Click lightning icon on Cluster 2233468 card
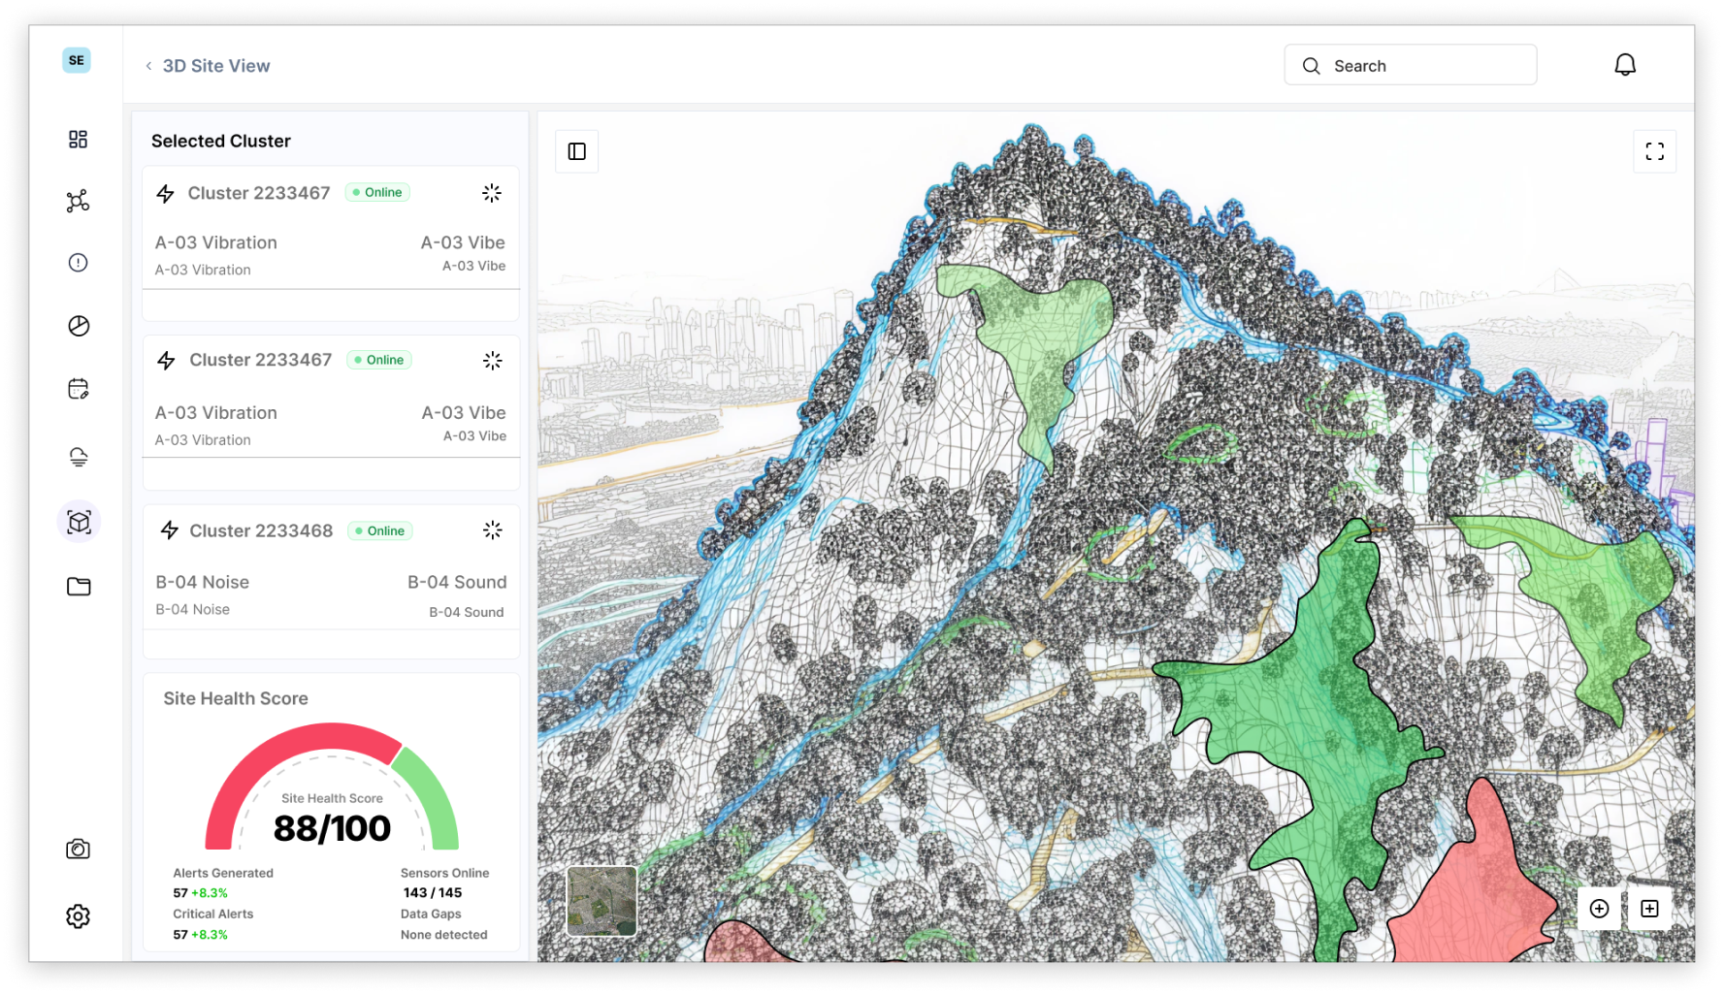Image resolution: width=1724 pixels, height=995 pixels. click(x=170, y=530)
